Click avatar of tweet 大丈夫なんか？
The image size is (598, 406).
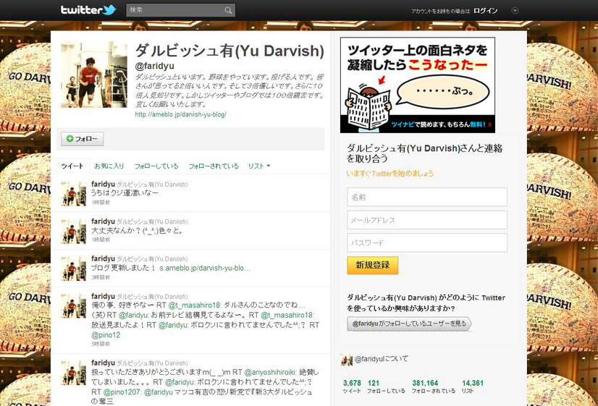click(x=74, y=231)
